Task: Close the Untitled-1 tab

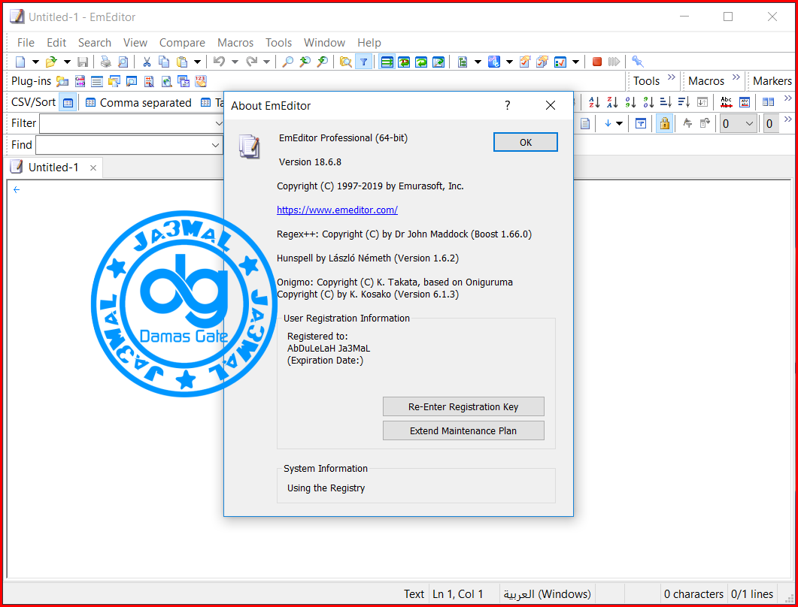Action: (x=93, y=168)
